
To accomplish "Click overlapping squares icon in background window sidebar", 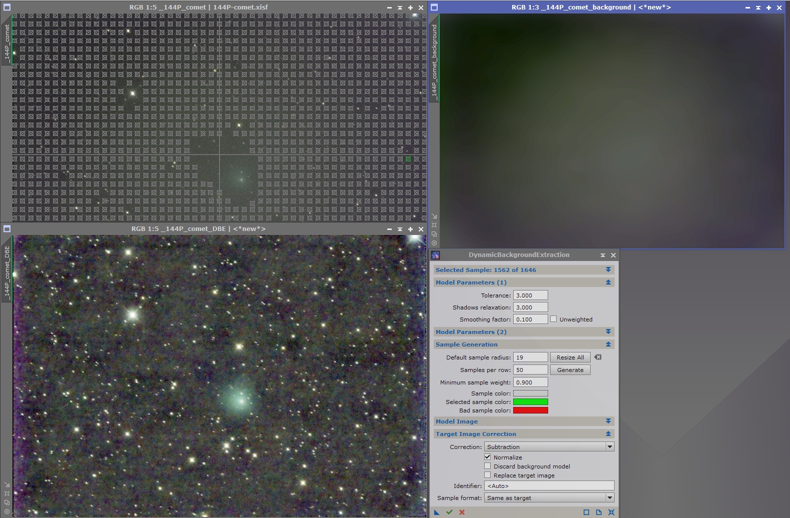I will (x=434, y=234).
